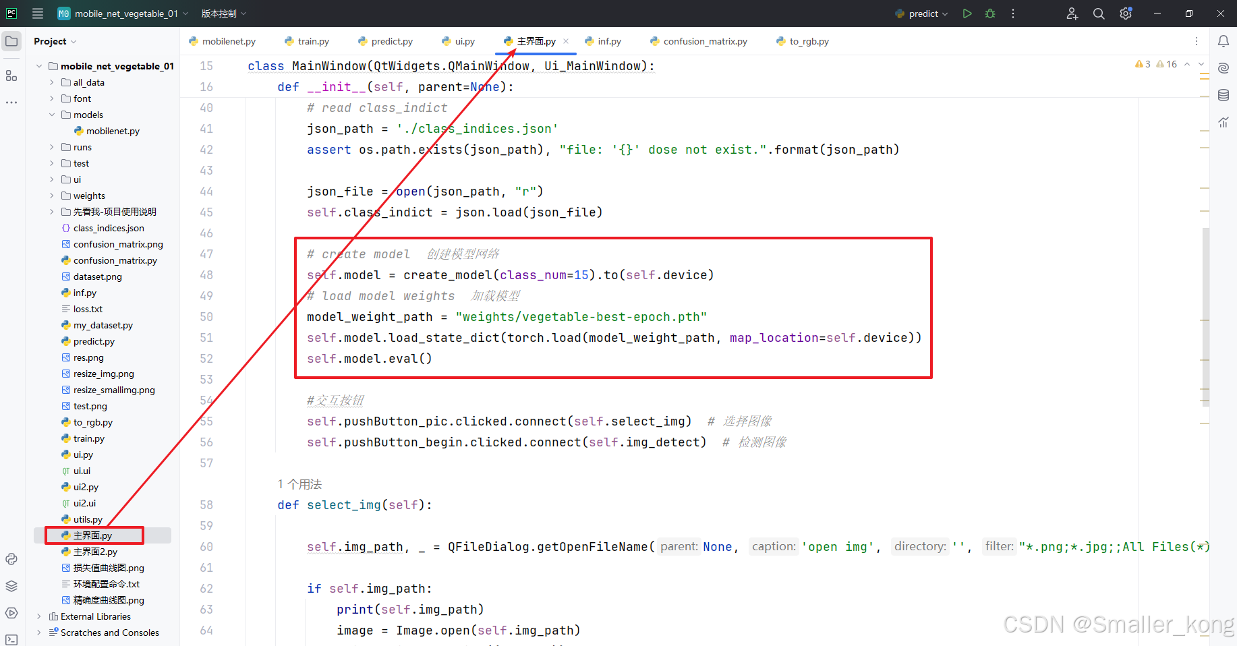1237x646 pixels.
Task: Open editor tabs options menu
Action: [1197, 41]
